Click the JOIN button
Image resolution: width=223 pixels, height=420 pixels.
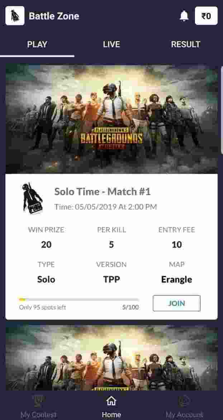tap(176, 303)
